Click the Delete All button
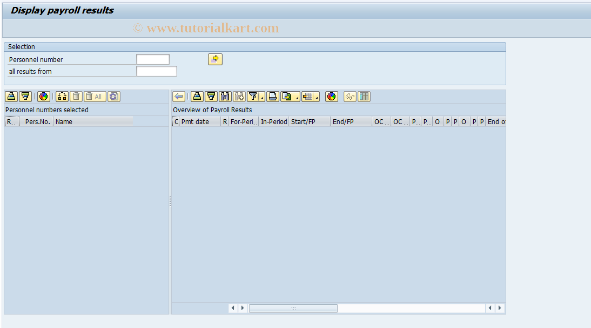 (95, 97)
